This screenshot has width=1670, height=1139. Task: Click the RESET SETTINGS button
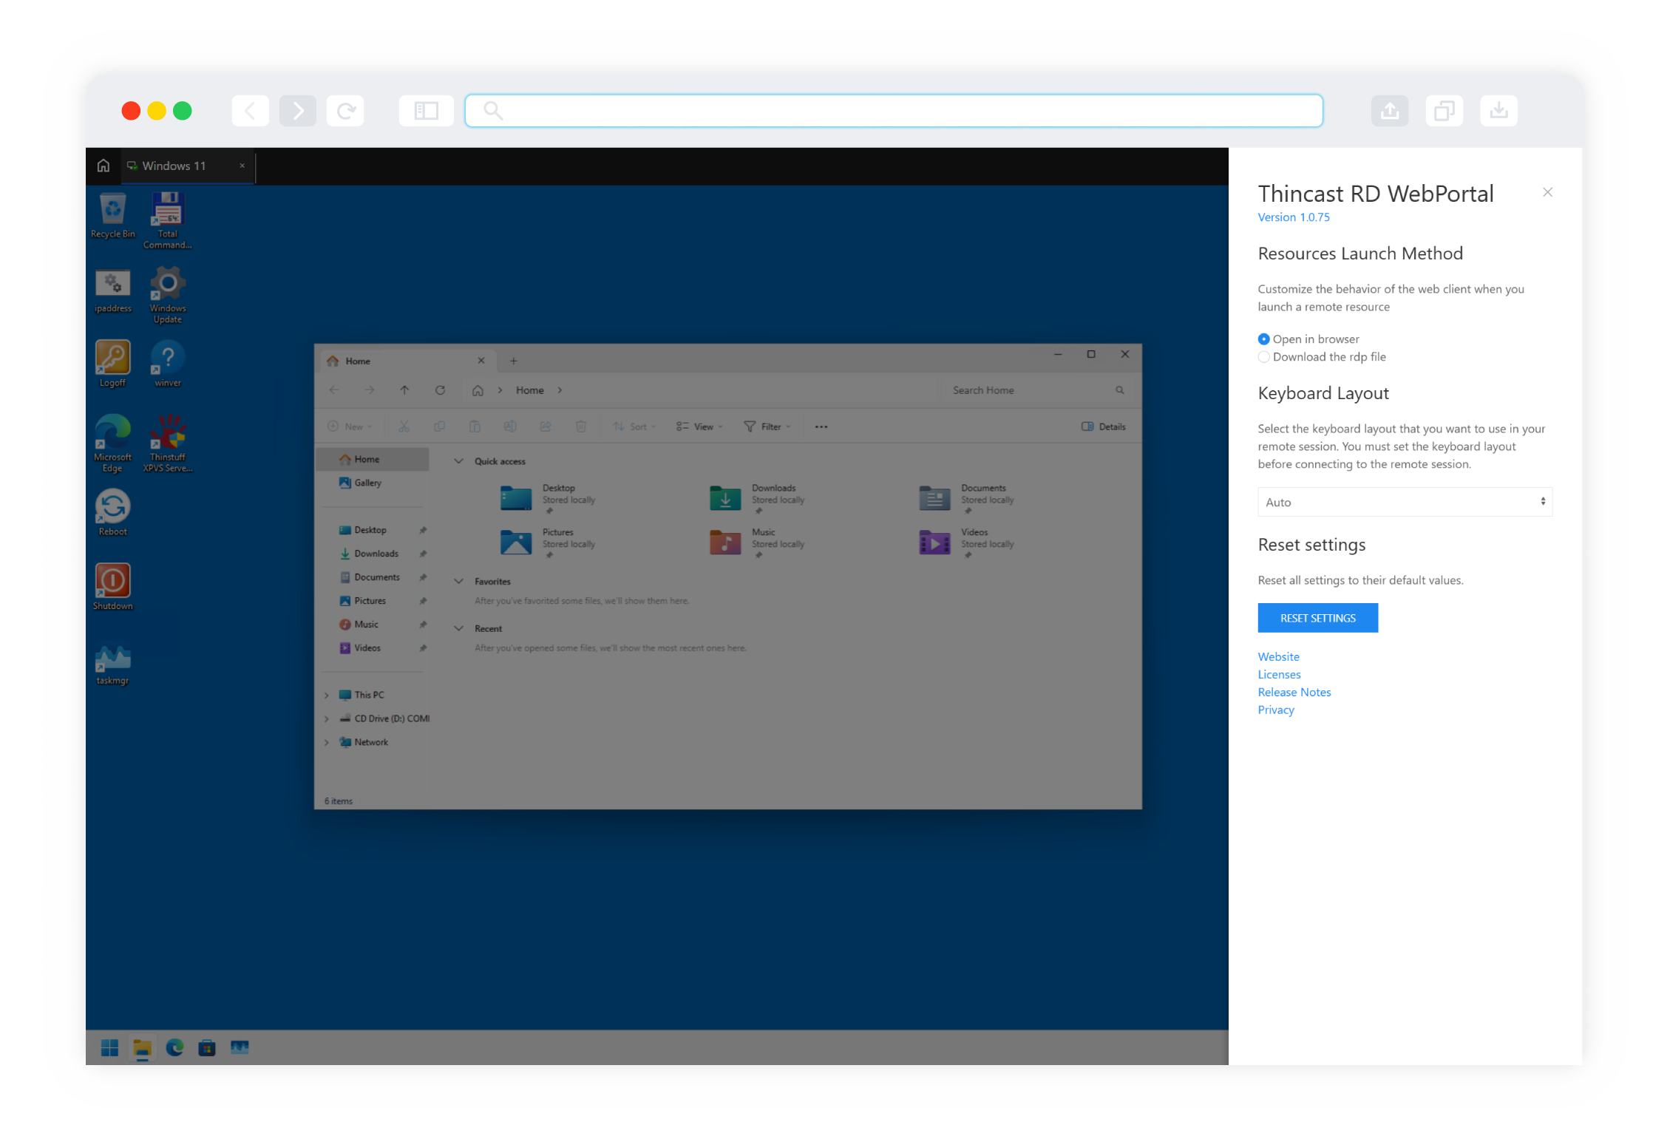1317,618
